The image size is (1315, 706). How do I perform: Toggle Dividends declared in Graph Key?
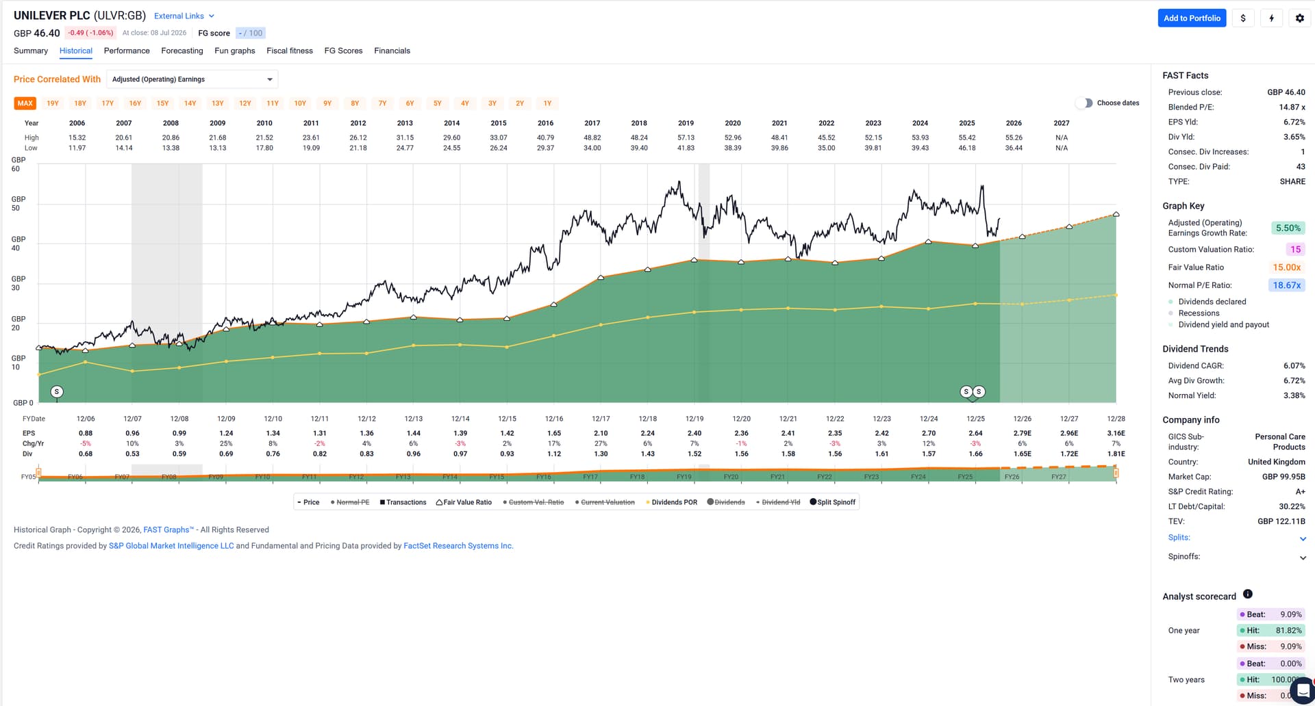tap(1207, 302)
